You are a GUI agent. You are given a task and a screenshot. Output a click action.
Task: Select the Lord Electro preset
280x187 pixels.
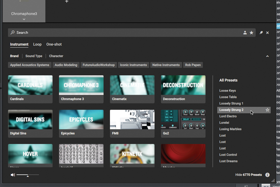(x=228, y=116)
